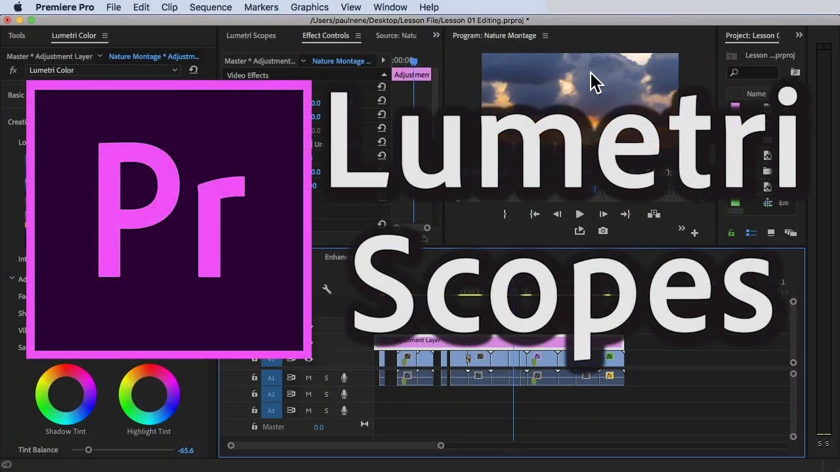
Task: Click Nature Montage link in Lumetri panel
Action: click(154, 56)
